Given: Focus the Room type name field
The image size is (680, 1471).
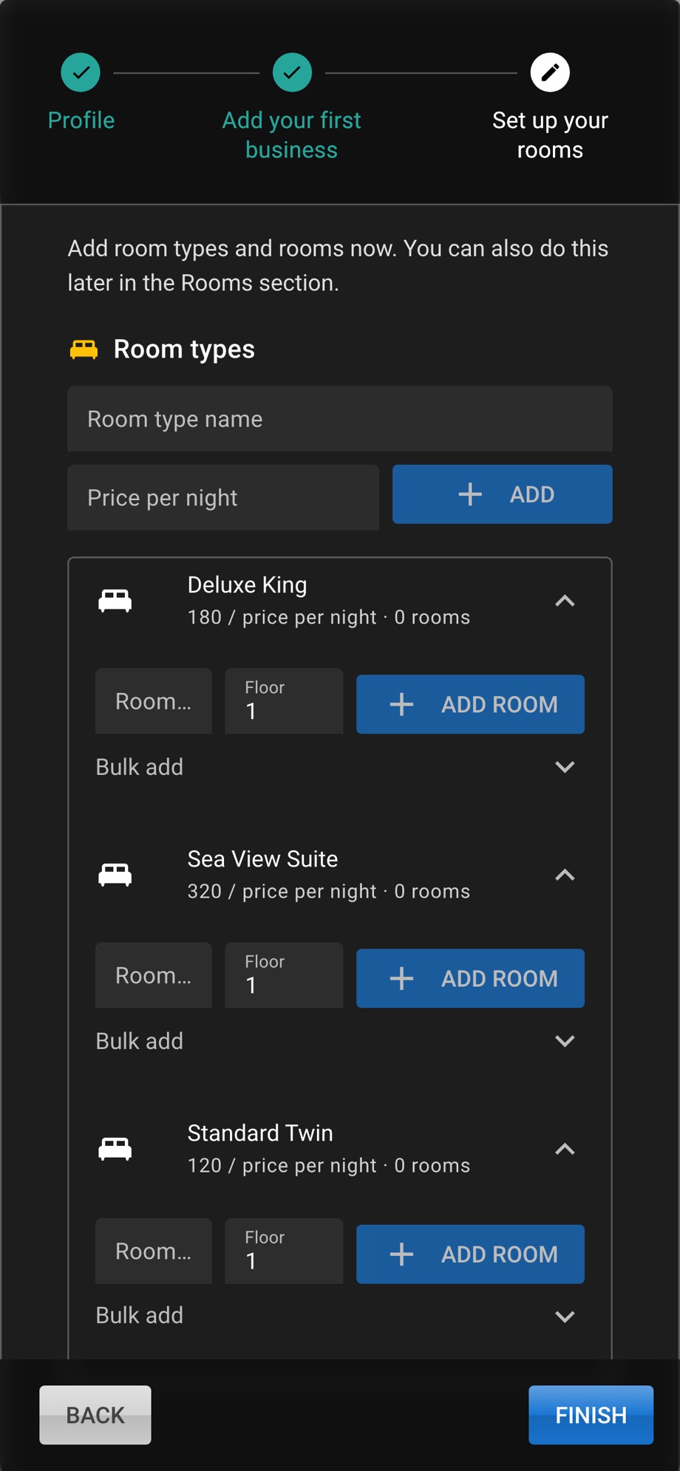Looking at the screenshot, I should 340,419.
